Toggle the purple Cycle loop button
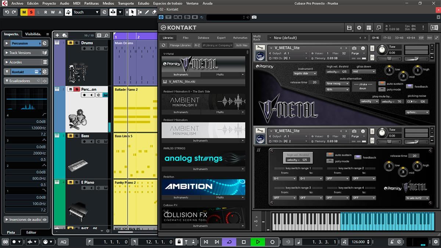 229,242
